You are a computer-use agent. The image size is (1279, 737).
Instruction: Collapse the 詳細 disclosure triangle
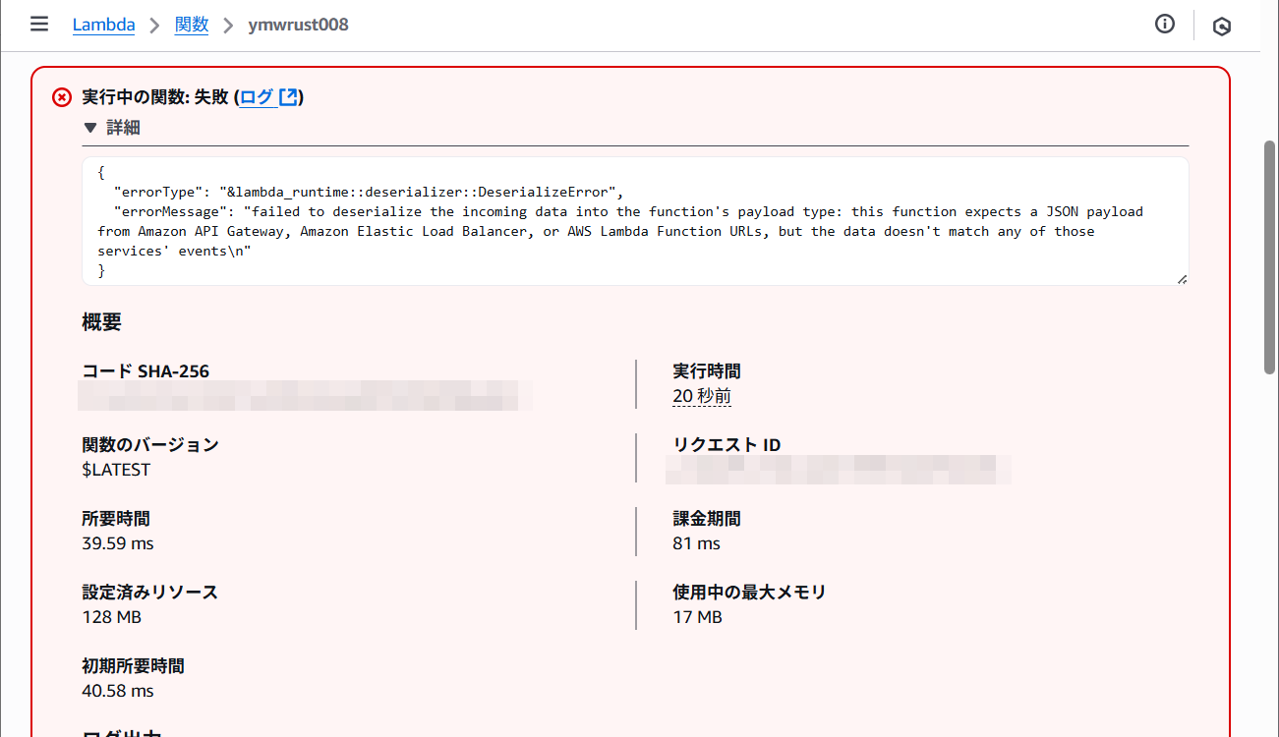pyautogui.click(x=90, y=128)
